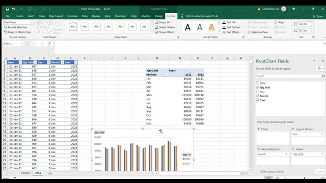This screenshot has height=183, width=326.
Task: Check the Day field checkbox
Action: tap(258, 91)
